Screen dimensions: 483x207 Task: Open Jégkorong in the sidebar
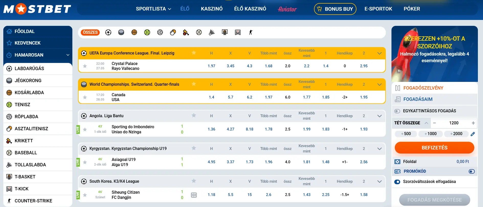pyautogui.click(x=38, y=81)
